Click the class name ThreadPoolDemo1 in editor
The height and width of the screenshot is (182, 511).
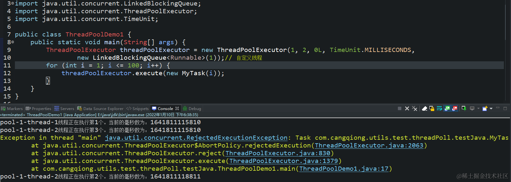[x=95, y=35]
